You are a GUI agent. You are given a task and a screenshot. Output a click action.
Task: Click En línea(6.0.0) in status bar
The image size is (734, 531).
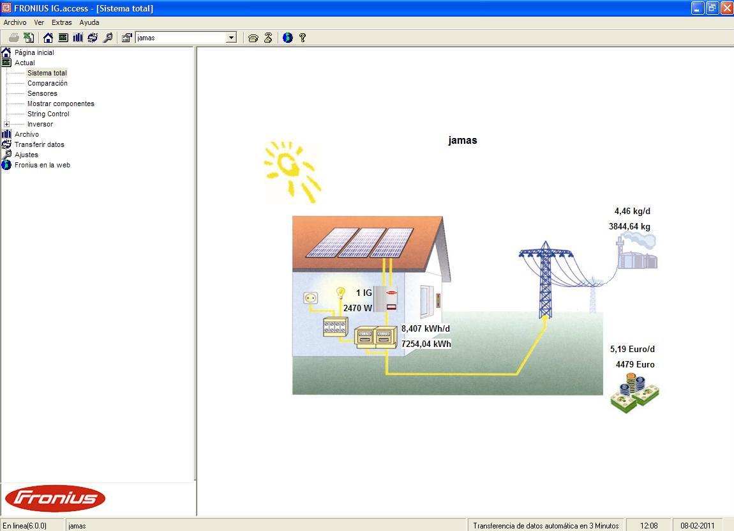(x=25, y=526)
